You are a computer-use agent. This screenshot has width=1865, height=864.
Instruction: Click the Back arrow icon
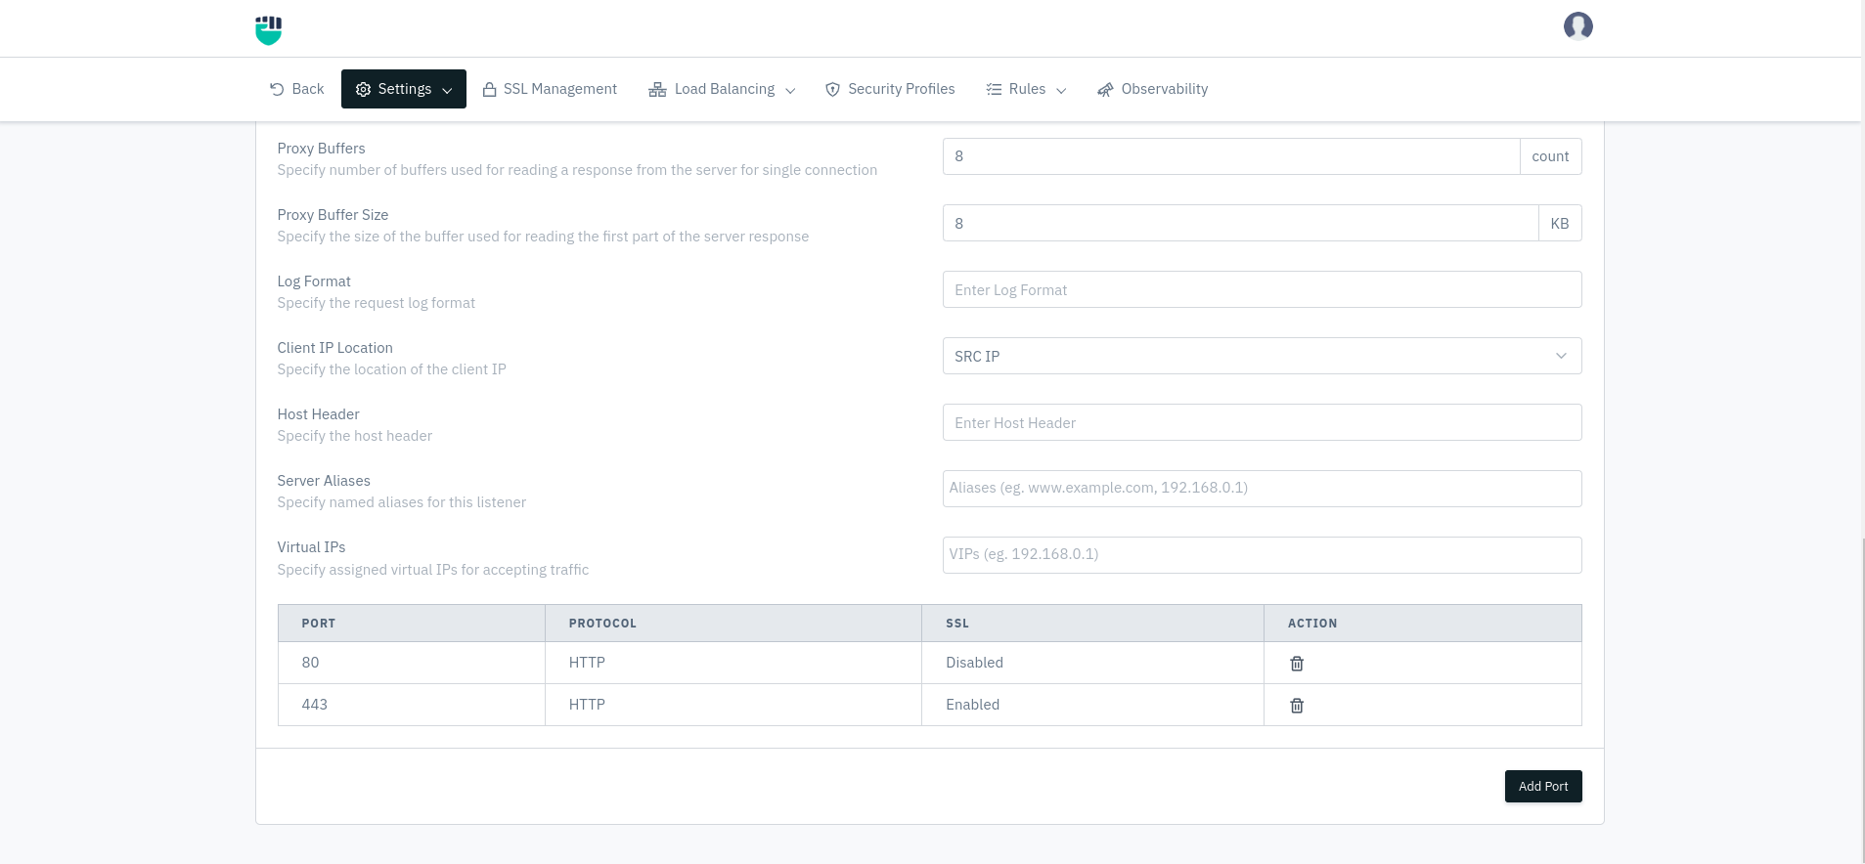click(x=277, y=89)
